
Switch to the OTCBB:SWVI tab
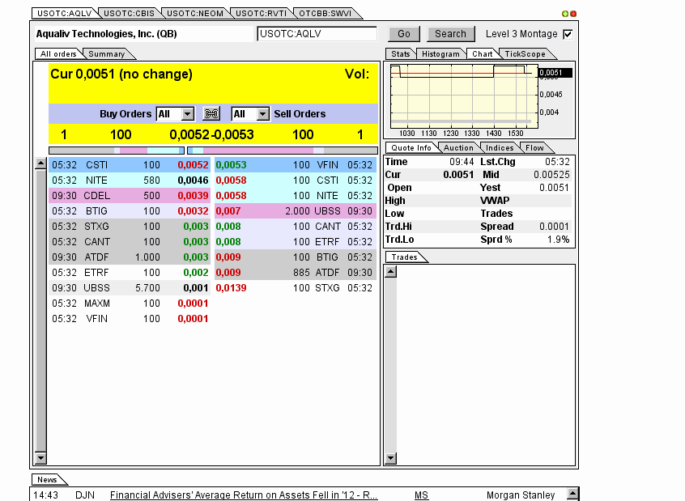(325, 14)
